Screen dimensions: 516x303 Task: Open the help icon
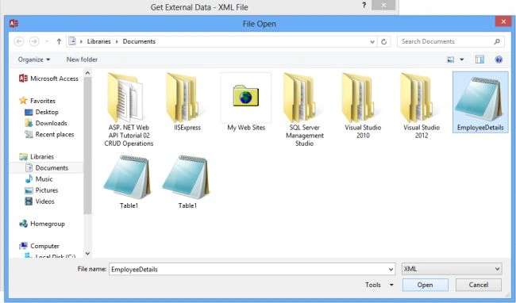(499, 59)
